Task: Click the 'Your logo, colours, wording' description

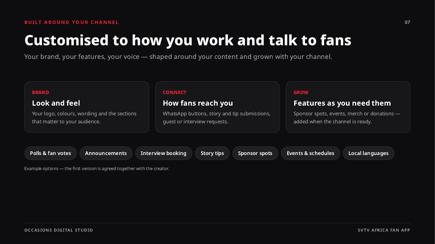Action: (84, 117)
